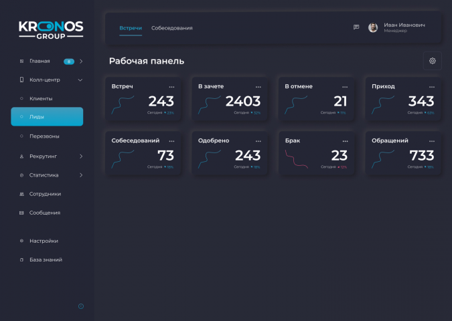Open the messages chat icon in header

(x=356, y=27)
